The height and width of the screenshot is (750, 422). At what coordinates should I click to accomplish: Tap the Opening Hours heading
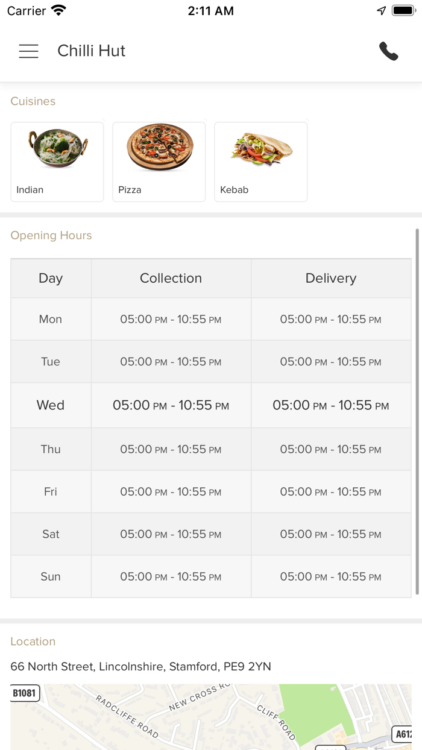tap(51, 235)
